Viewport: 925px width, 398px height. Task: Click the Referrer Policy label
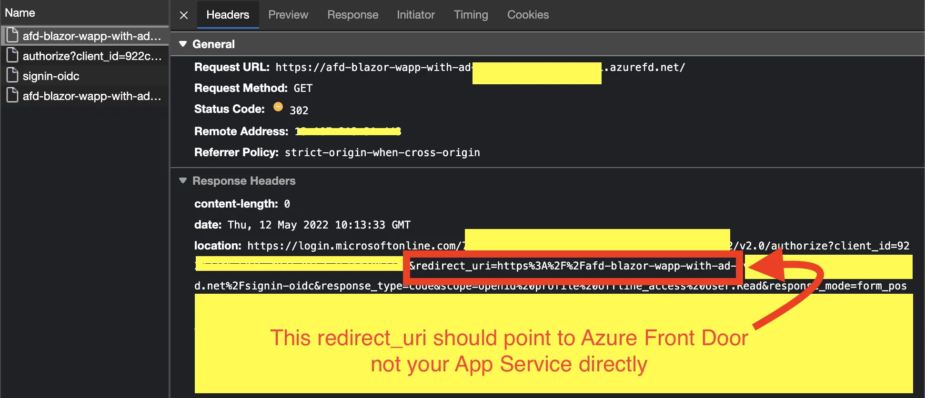coord(236,152)
